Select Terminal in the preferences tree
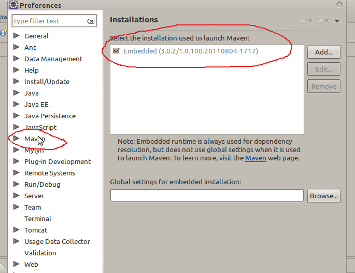Viewport: 355px width, 273px height. click(x=38, y=219)
